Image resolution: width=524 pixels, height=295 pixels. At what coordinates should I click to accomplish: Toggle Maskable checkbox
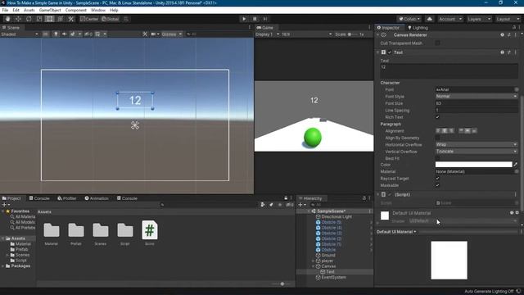click(437, 185)
